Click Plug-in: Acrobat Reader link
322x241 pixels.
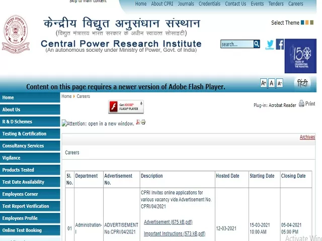275,105
